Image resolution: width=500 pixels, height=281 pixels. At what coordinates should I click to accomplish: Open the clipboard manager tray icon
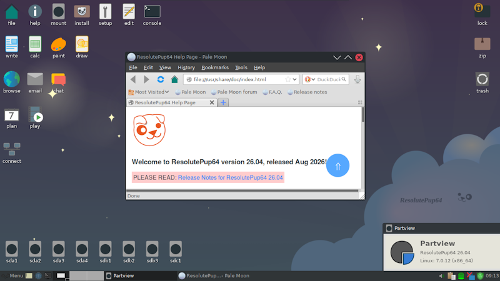click(451, 276)
